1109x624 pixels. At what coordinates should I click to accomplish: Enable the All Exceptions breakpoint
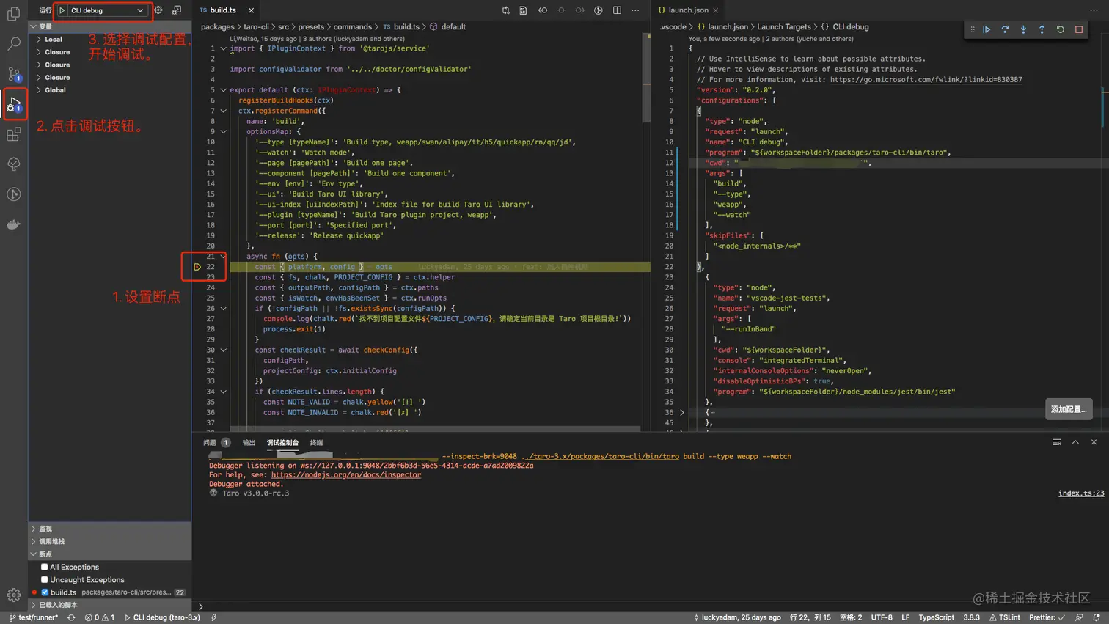(x=45, y=567)
